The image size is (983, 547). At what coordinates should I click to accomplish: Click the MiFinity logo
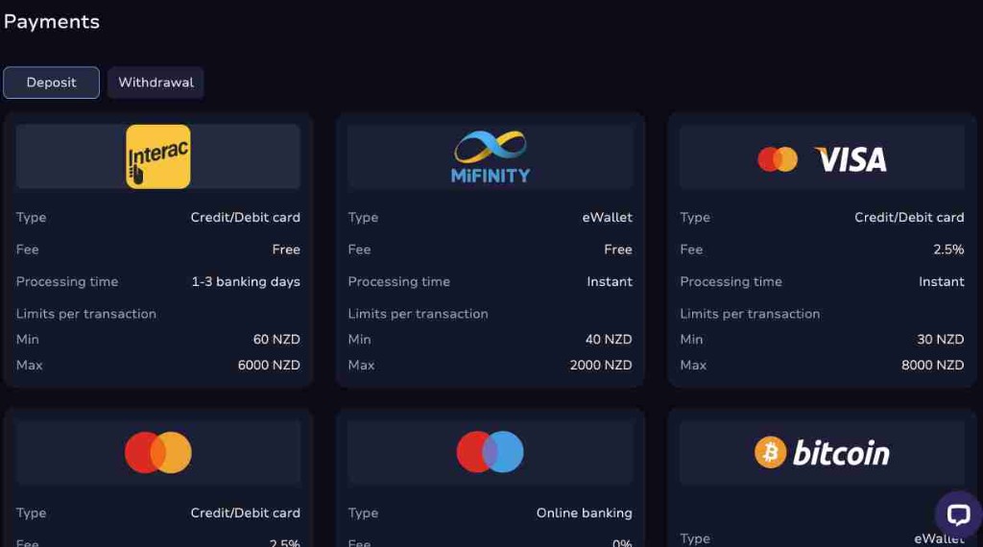(x=491, y=156)
